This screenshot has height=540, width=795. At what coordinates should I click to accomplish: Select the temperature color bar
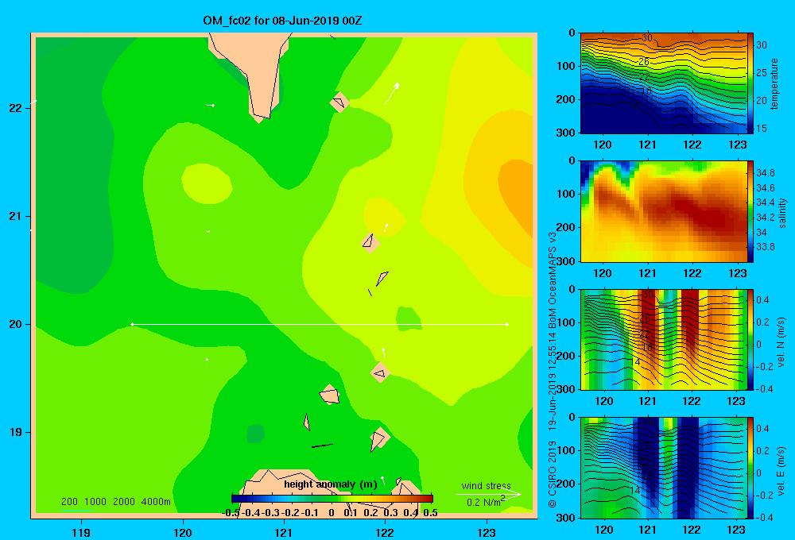click(x=750, y=83)
